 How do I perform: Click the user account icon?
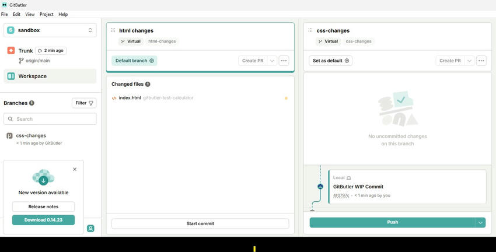[90, 228]
